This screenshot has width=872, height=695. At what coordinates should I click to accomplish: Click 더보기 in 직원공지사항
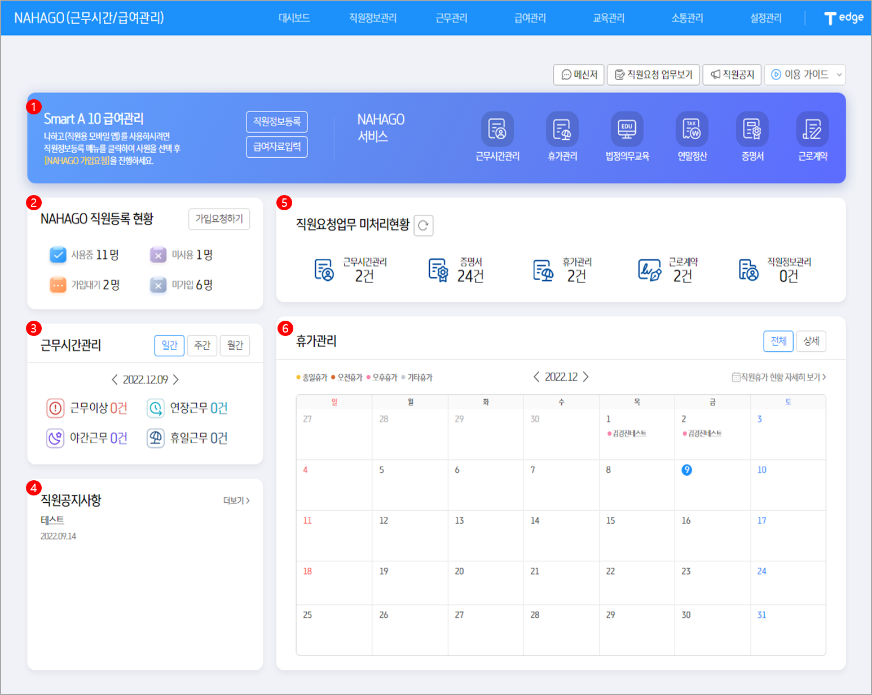236,501
